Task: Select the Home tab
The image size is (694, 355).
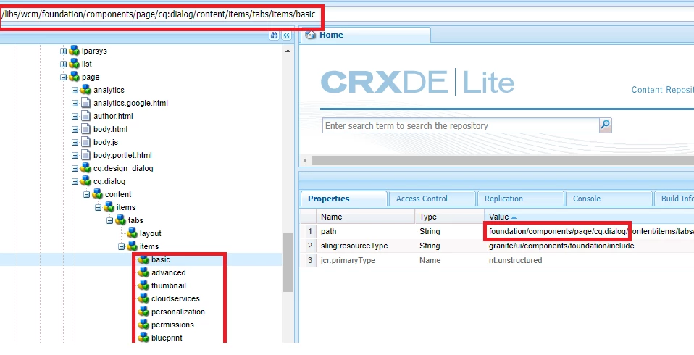Action: tap(365, 35)
